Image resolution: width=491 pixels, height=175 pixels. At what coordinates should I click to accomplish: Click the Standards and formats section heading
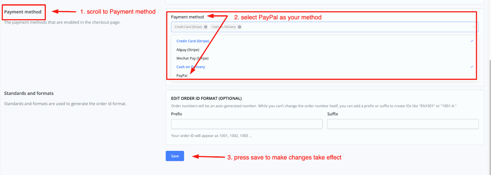point(29,93)
